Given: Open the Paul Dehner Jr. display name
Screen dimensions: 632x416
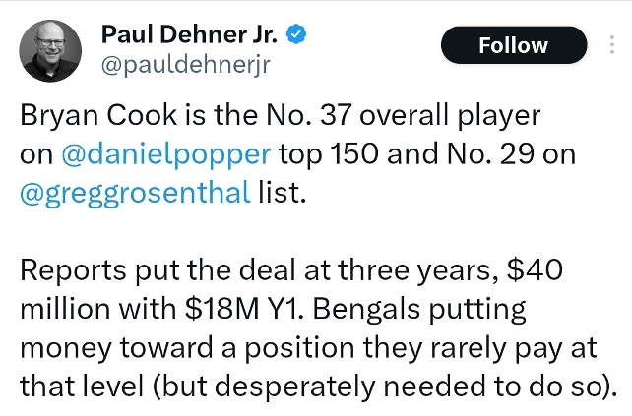Looking at the screenshot, I should [x=190, y=36].
